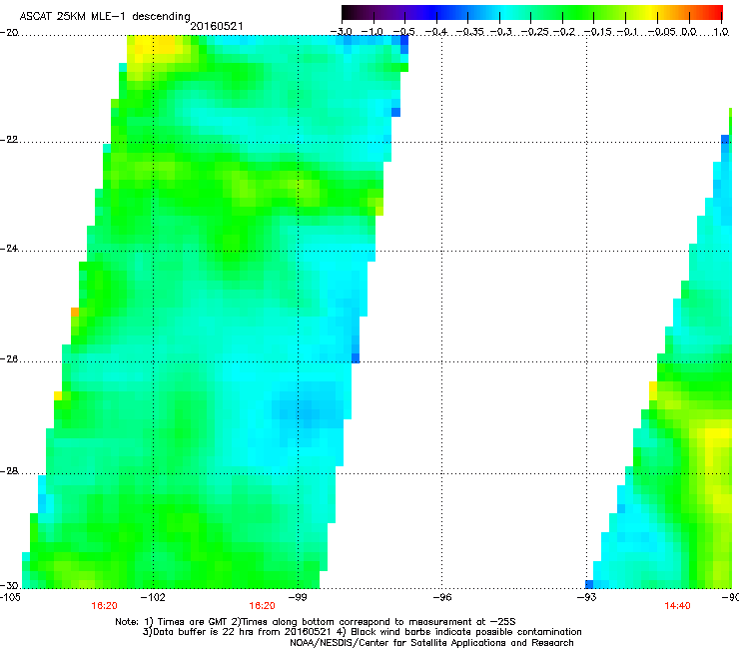Click the 16:20 time between -102 and -99
Image resolution: width=739 pixels, height=649 pixels.
click(x=262, y=606)
